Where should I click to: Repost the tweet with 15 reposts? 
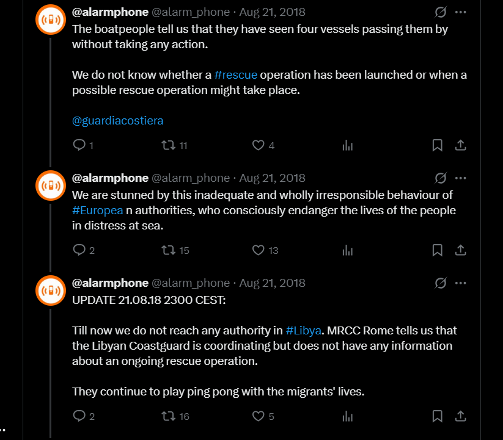pos(167,250)
